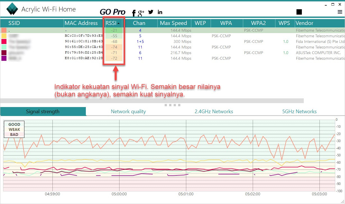Open the LinkedIn icon
The width and height of the screenshot is (345, 204).
pyautogui.click(x=160, y=12)
